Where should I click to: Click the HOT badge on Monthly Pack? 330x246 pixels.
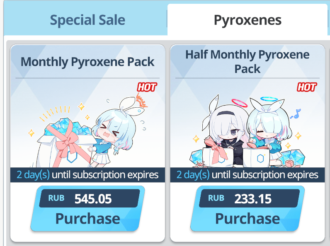147,87
